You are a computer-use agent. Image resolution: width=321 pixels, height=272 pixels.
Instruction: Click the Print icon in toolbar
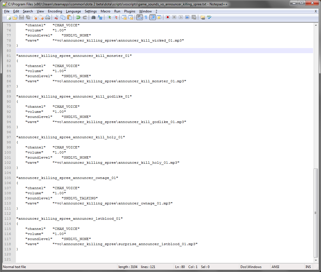pos(48,18)
